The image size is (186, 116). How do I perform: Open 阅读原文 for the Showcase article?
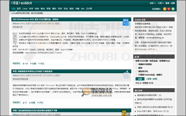point(17,64)
